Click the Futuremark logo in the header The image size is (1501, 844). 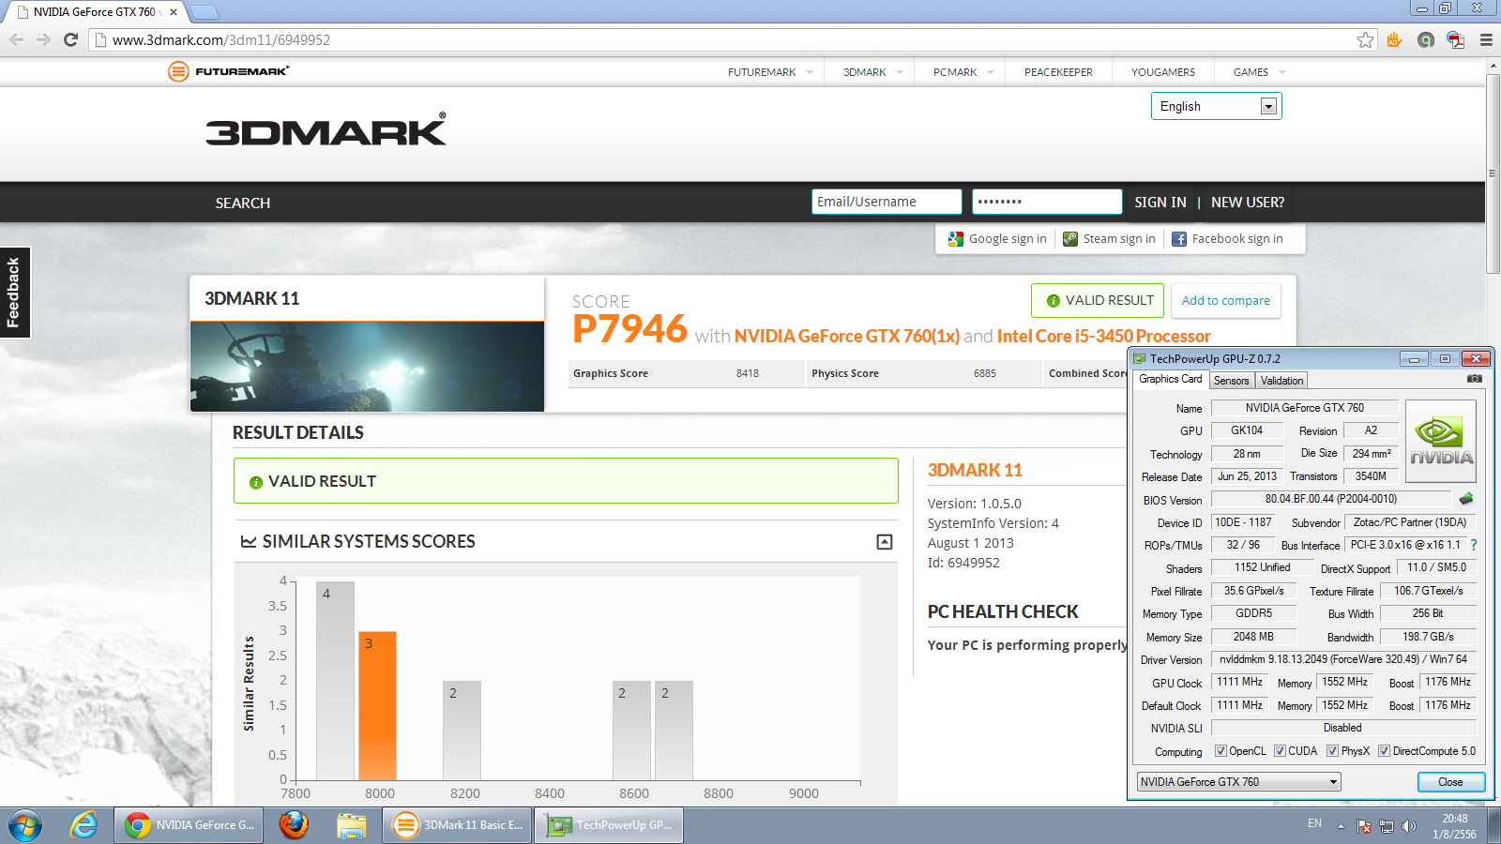point(229,71)
